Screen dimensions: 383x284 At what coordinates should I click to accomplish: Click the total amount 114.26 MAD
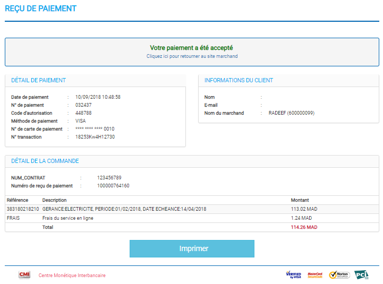tap(304, 227)
